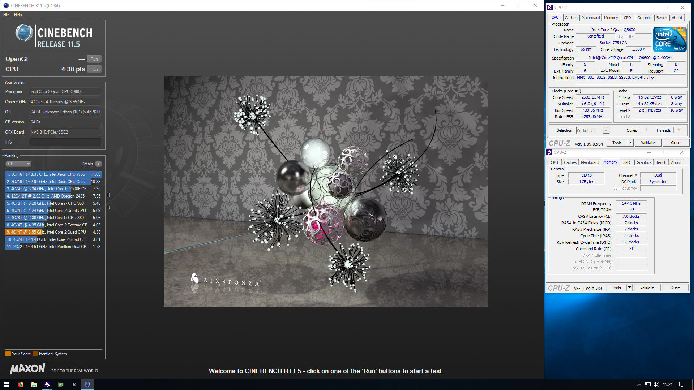
Task: Open the Socket #1 selection dropdown
Action: point(592,131)
